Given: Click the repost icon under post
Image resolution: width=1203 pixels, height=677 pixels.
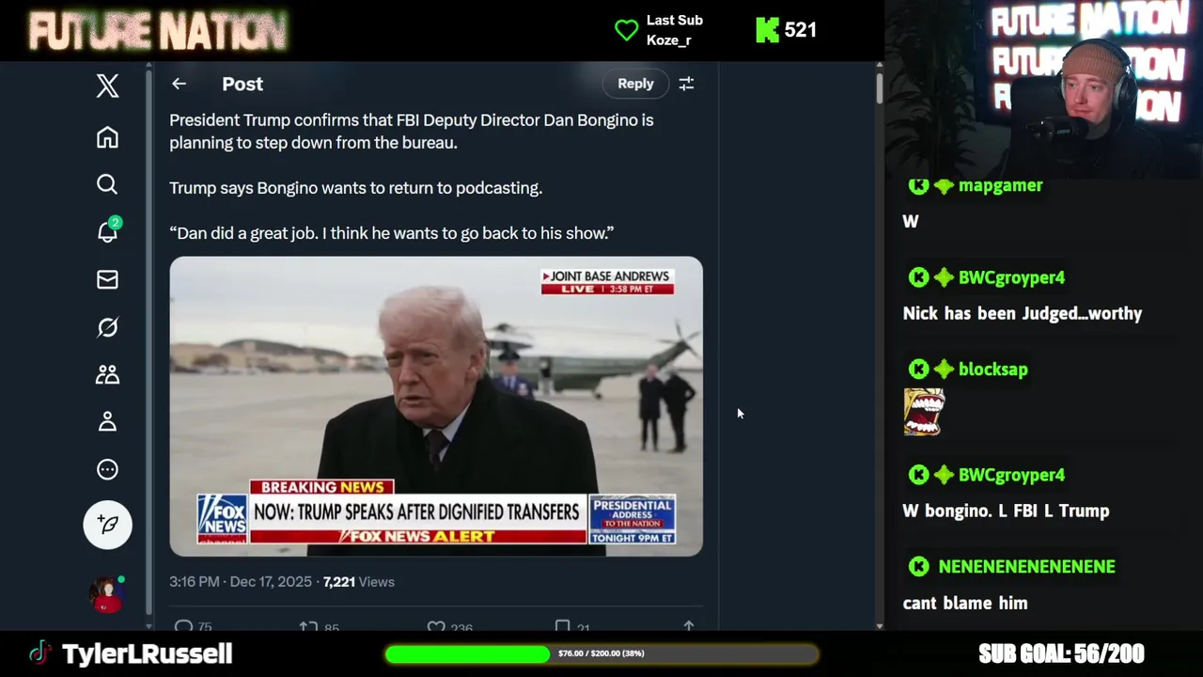Looking at the screenshot, I should point(308,626).
